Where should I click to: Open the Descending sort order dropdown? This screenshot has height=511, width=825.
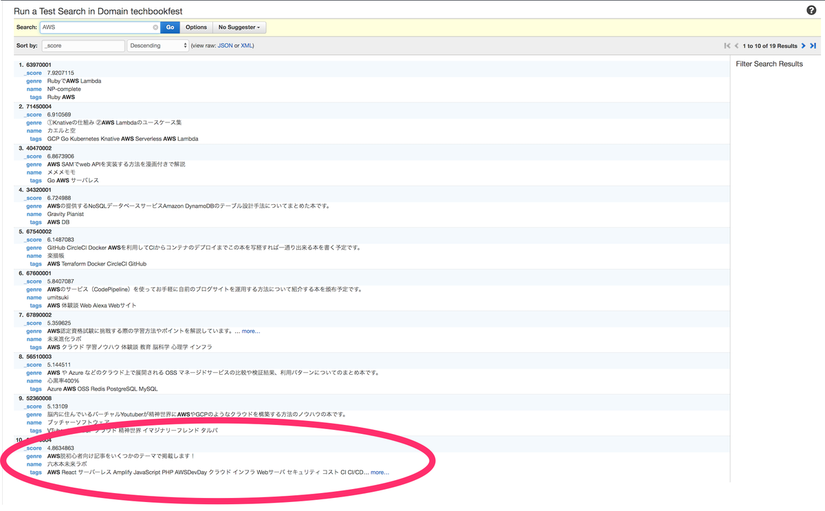tap(157, 45)
